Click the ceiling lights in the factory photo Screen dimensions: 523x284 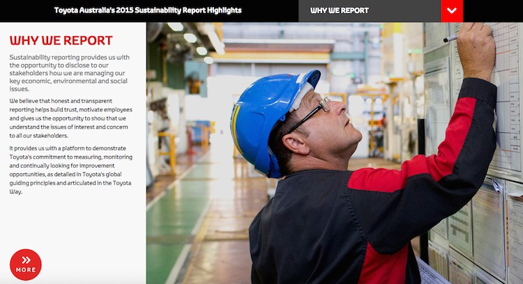(x=190, y=38)
